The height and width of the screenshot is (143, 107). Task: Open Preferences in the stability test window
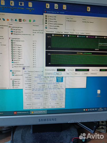(94, 74)
